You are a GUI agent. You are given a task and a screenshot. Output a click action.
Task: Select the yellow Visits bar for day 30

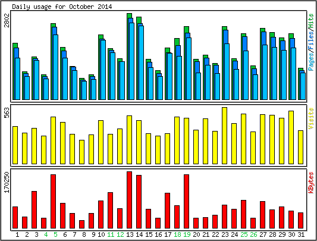coord(291,137)
